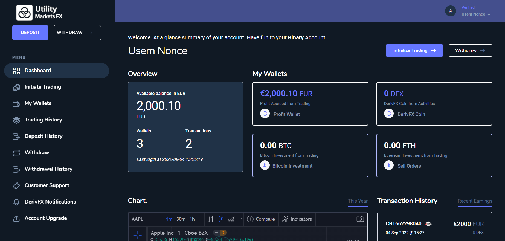This screenshot has width=505, height=241.
Task: Select the candlestick chart style icon
Action: 221,219
